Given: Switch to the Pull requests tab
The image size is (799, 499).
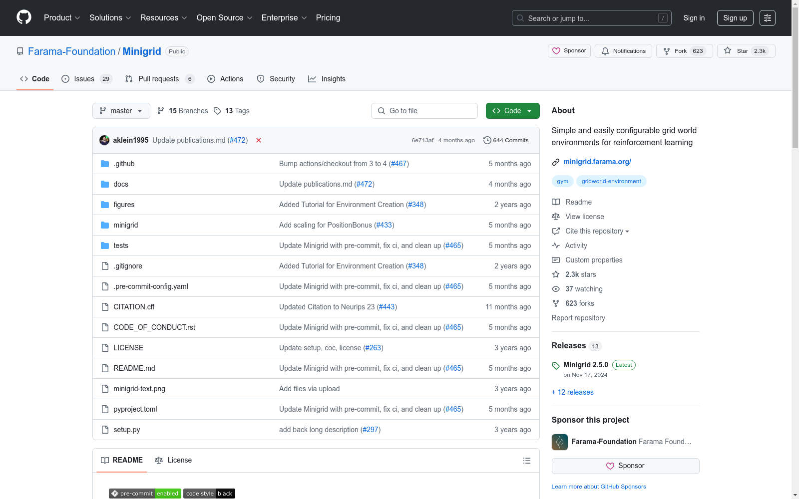Looking at the screenshot, I should (x=160, y=79).
